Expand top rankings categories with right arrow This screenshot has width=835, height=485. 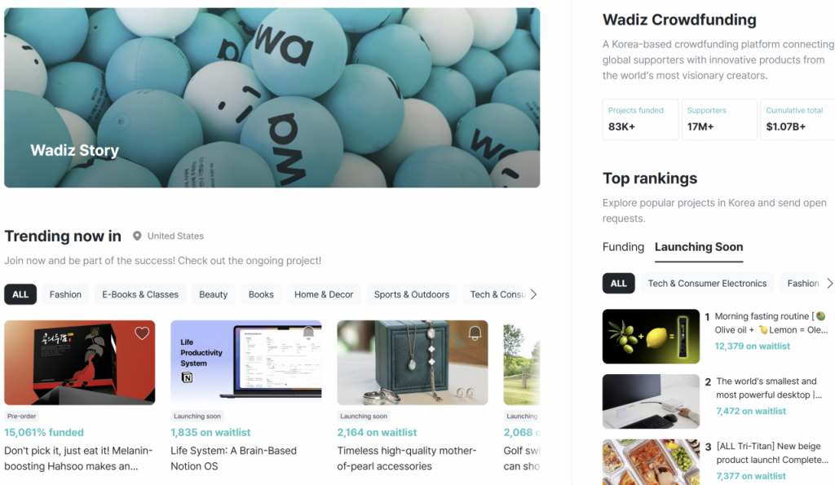pyautogui.click(x=829, y=283)
